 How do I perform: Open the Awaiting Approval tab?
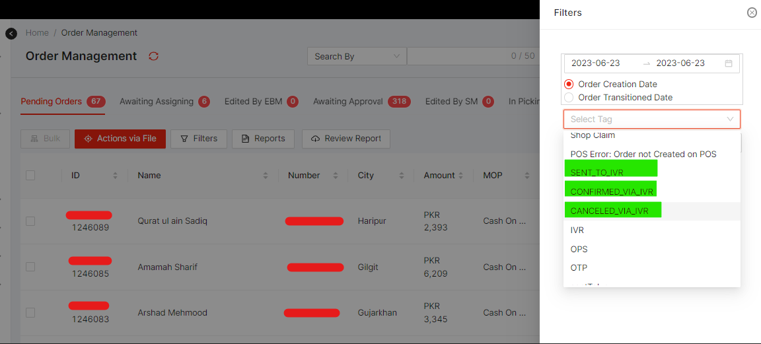click(348, 102)
